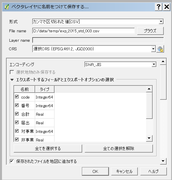Open the ヘルプ button

tap(153, 171)
